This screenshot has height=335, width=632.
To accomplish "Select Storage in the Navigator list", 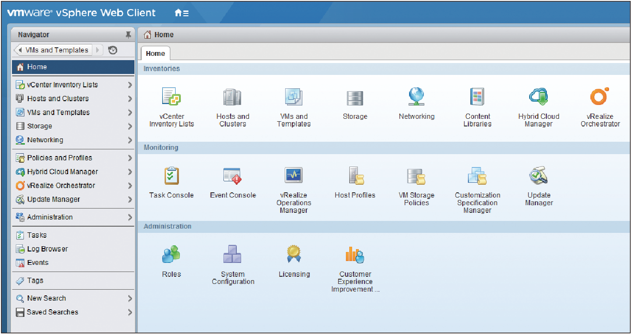I will [73, 126].
